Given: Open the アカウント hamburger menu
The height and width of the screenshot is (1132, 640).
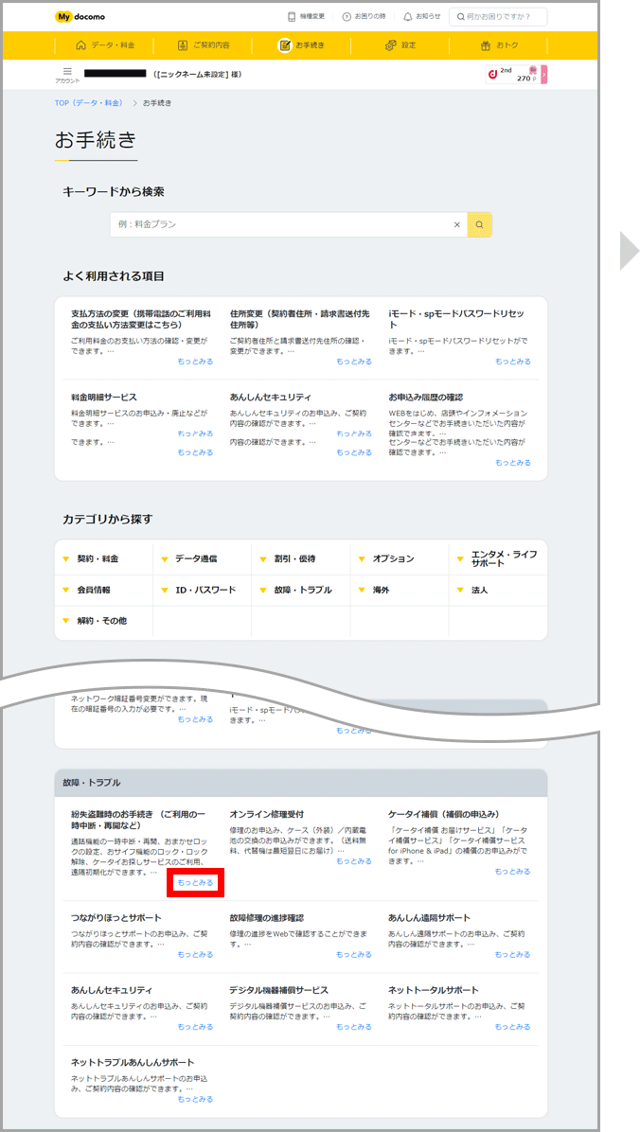Looking at the screenshot, I should [x=67, y=73].
